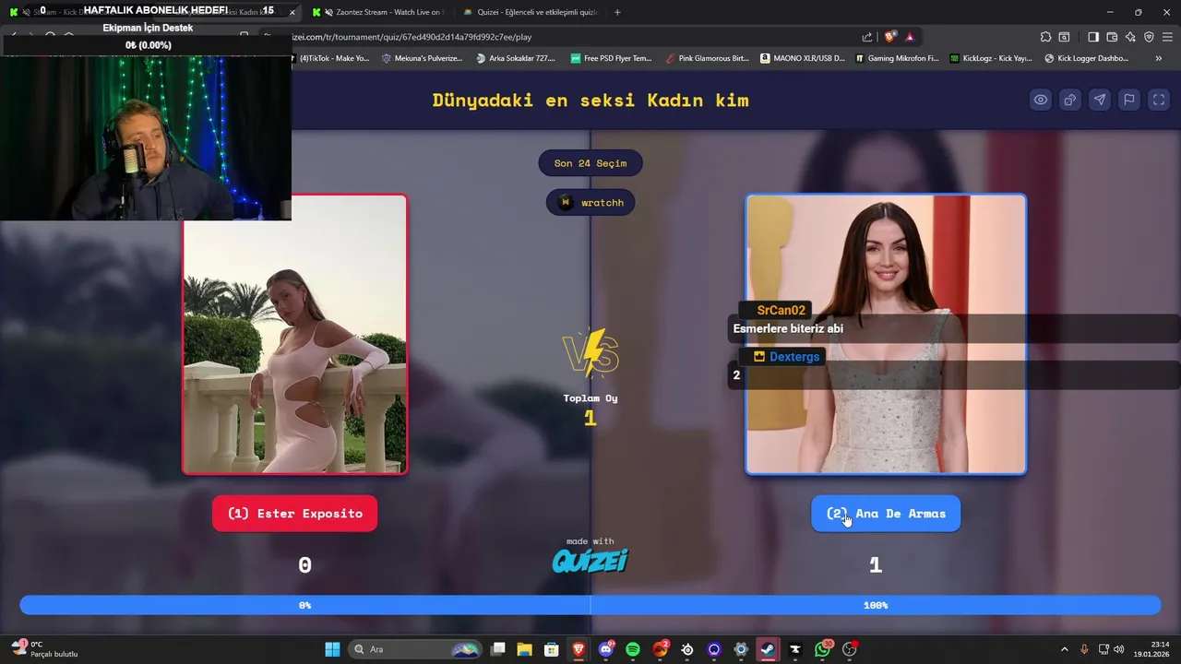
Task: Show hidden system tray icons
Action: pyautogui.click(x=1064, y=649)
